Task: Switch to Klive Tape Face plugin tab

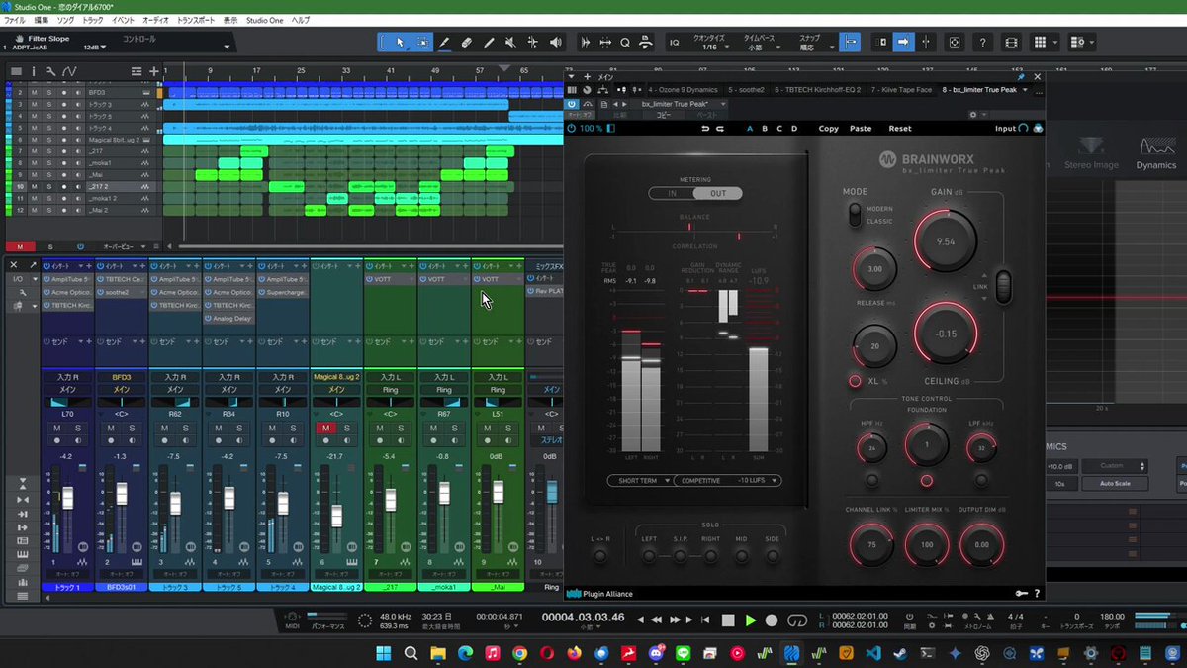Action: tap(901, 90)
